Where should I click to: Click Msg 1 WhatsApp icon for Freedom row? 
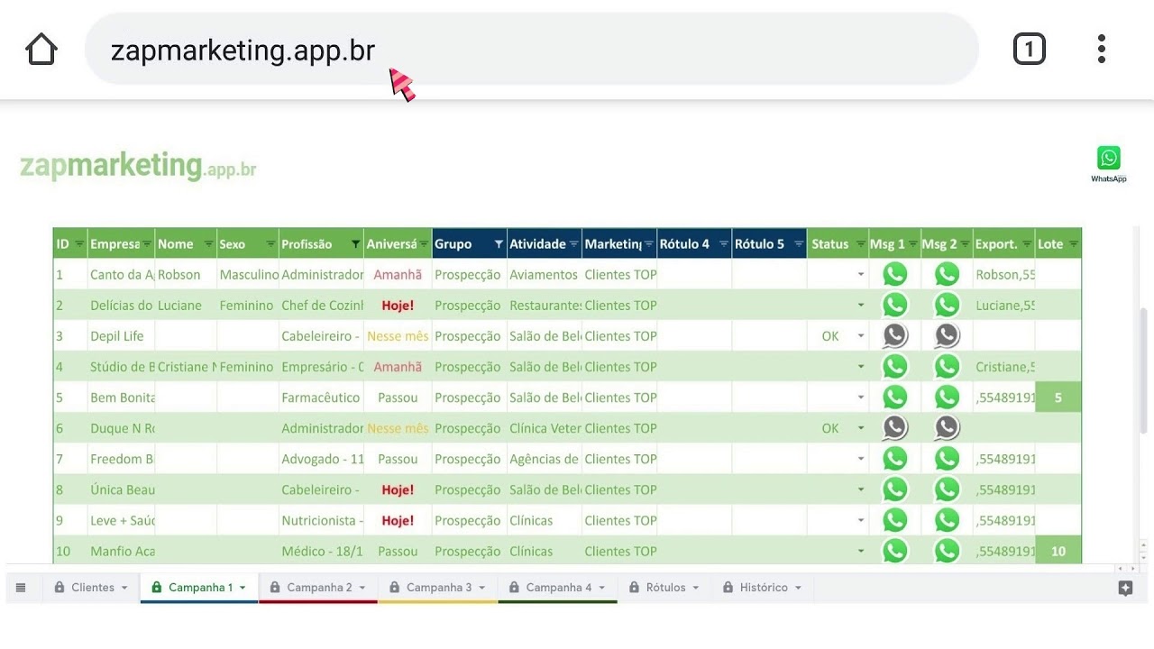894,458
